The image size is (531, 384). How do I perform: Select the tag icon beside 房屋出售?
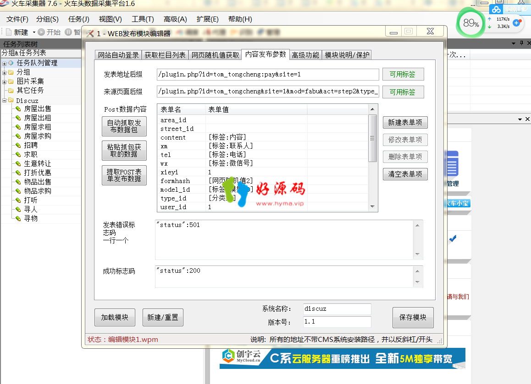[x=18, y=109]
